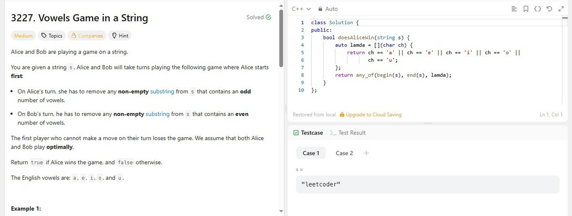
Task: Open the Topics chip
Action: click(52, 36)
